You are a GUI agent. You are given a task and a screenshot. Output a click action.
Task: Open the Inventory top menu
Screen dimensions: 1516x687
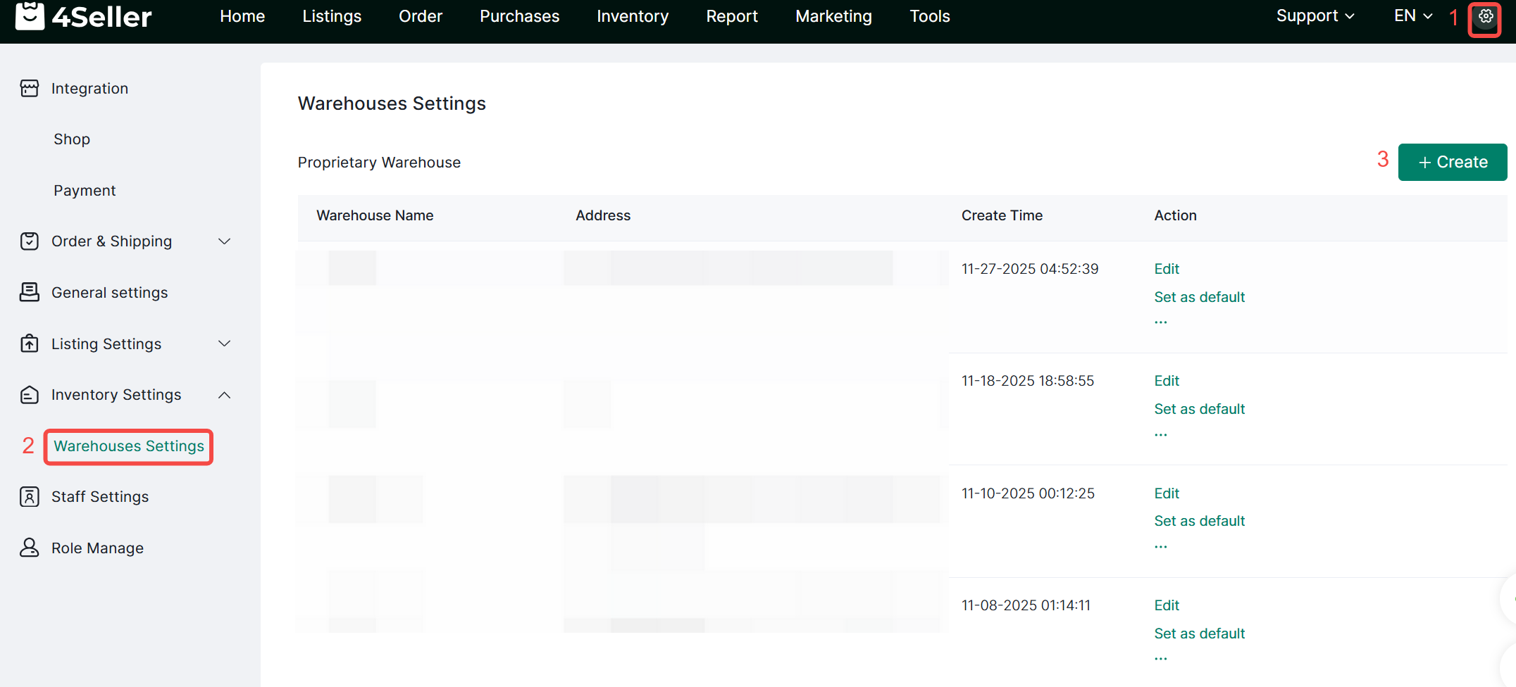(633, 16)
